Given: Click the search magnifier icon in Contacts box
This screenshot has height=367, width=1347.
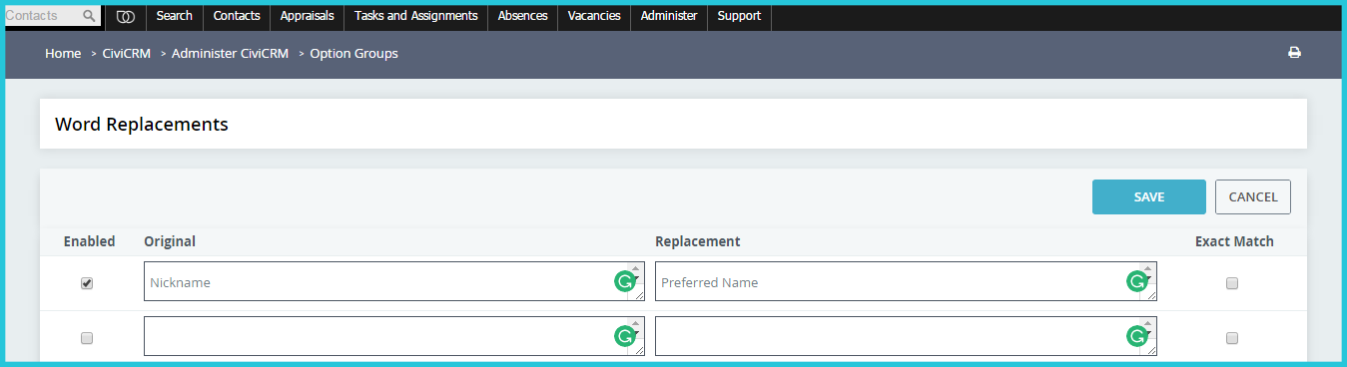Looking at the screenshot, I should (89, 16).
